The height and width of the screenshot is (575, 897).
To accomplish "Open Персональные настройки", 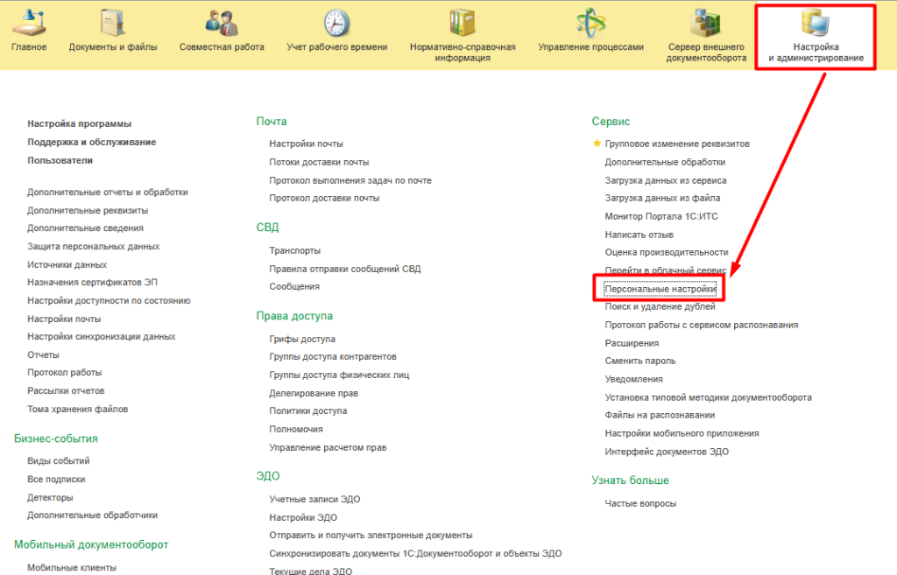I will coord(660,289).
